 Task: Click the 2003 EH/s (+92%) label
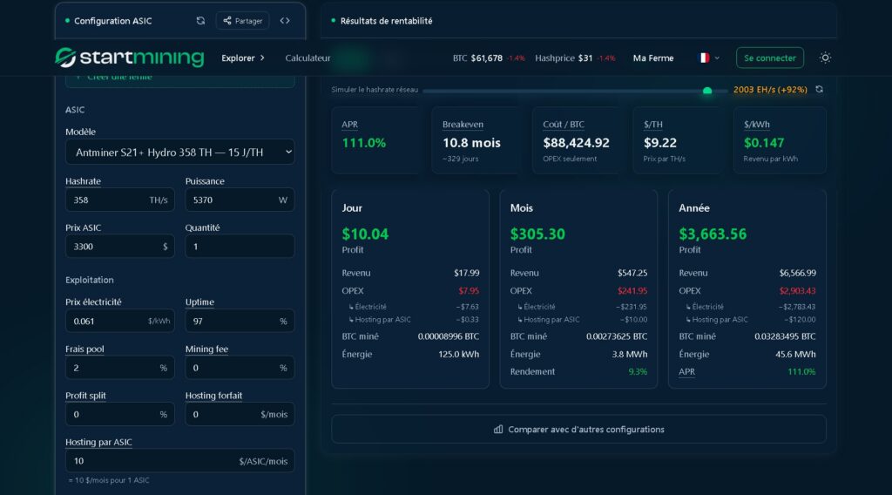[x=770, y=90]
